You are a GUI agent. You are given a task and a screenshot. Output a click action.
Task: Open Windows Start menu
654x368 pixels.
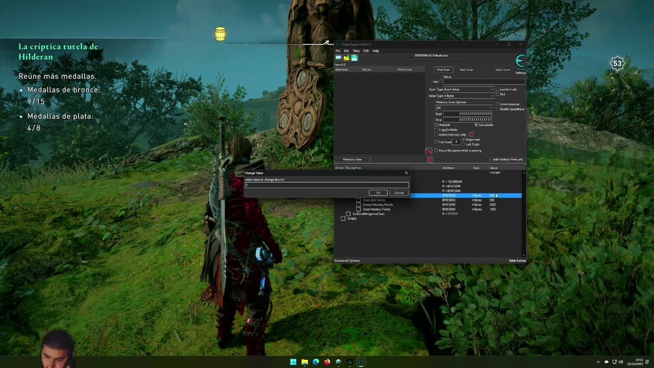coord(293,362)
